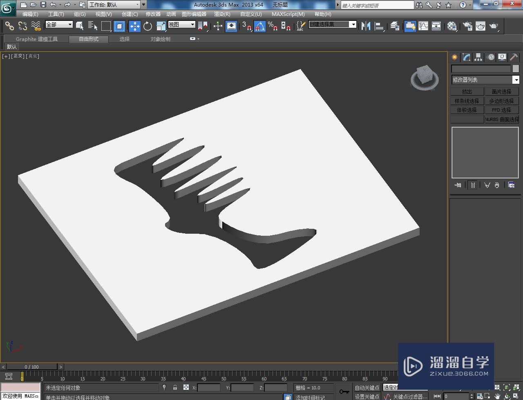Undo the last action
The height and width of the screenshot is (400, 523).
pyautogui.click(x=53, y=5)
